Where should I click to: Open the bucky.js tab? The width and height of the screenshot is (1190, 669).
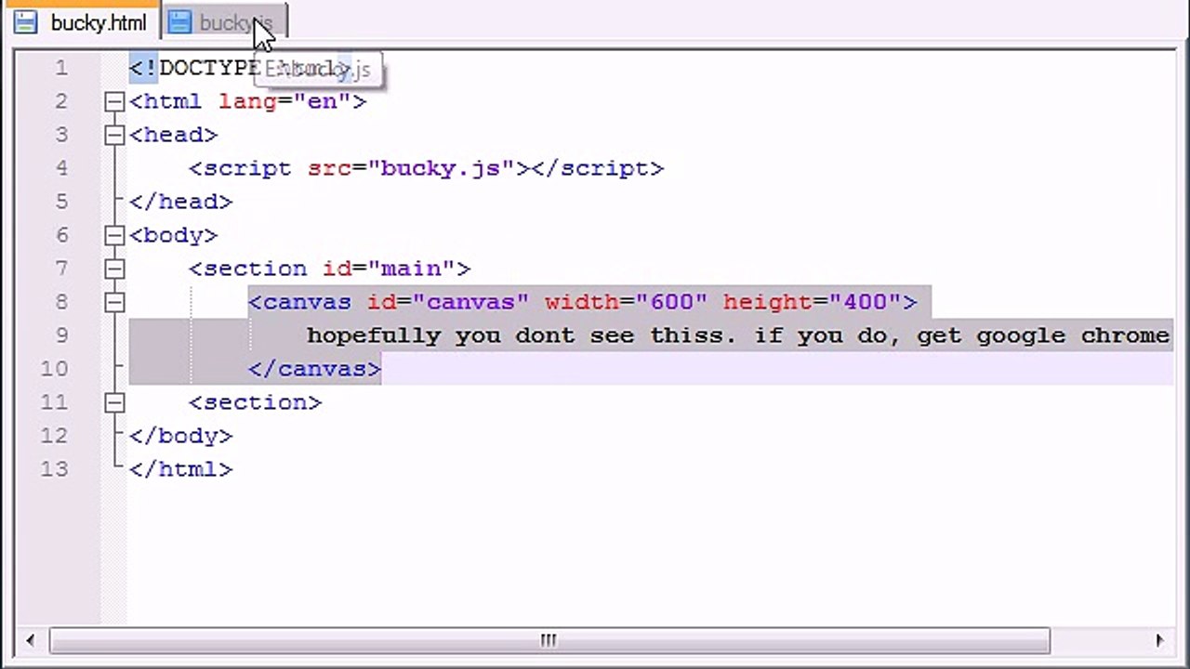[223, 22]
